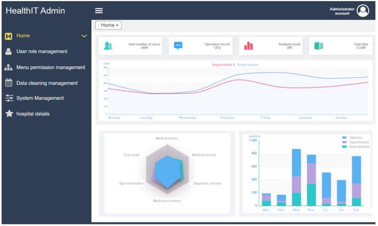Click the Data cleaning calendar icon
This screenshot has width=378, height=226.
tap(9, 83)
